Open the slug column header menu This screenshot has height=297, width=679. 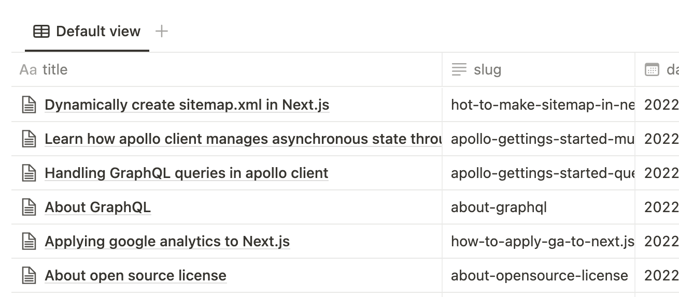tap(487, 70)
